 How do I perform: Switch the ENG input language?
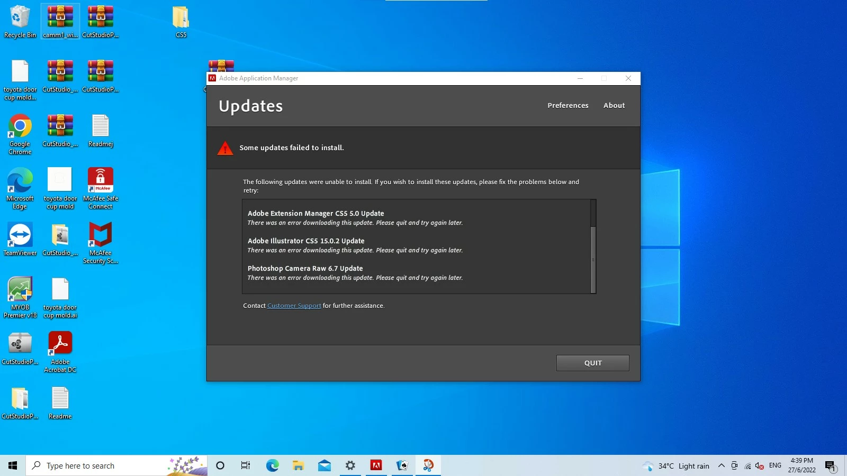[x=775, y=465]
